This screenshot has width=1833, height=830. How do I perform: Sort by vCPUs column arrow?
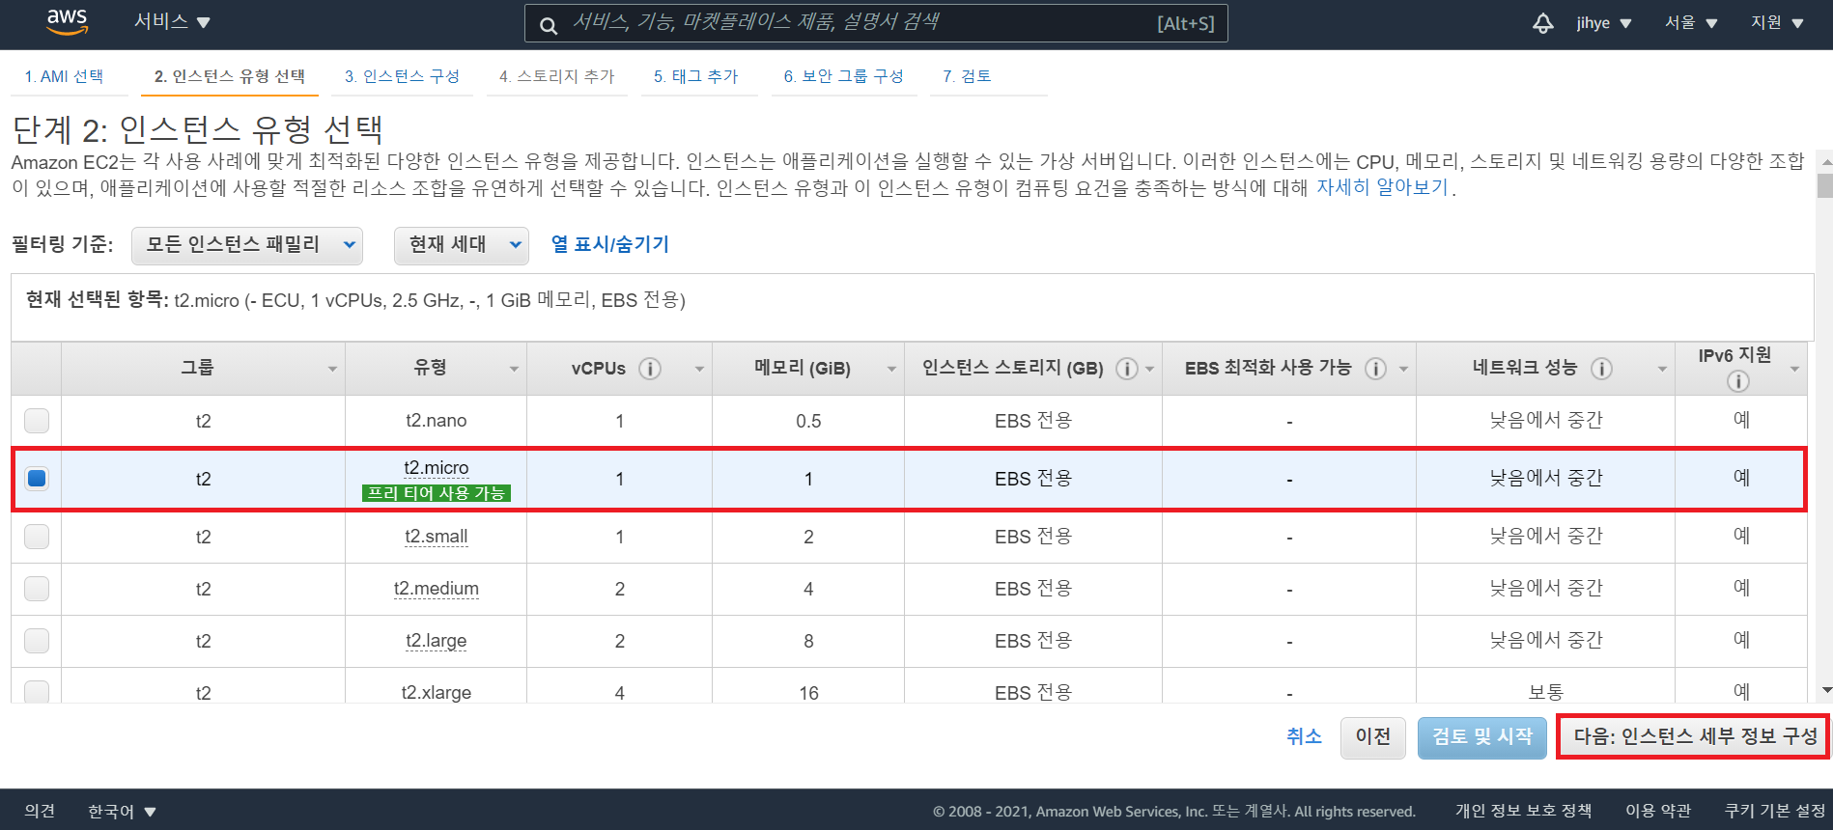699,370
